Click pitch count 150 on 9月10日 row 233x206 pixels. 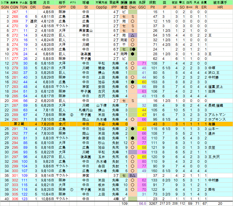click(154, 171)
